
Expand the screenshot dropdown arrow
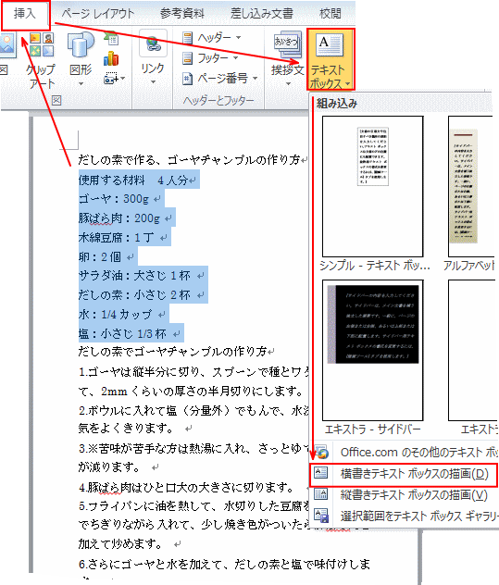click(123, 79)
